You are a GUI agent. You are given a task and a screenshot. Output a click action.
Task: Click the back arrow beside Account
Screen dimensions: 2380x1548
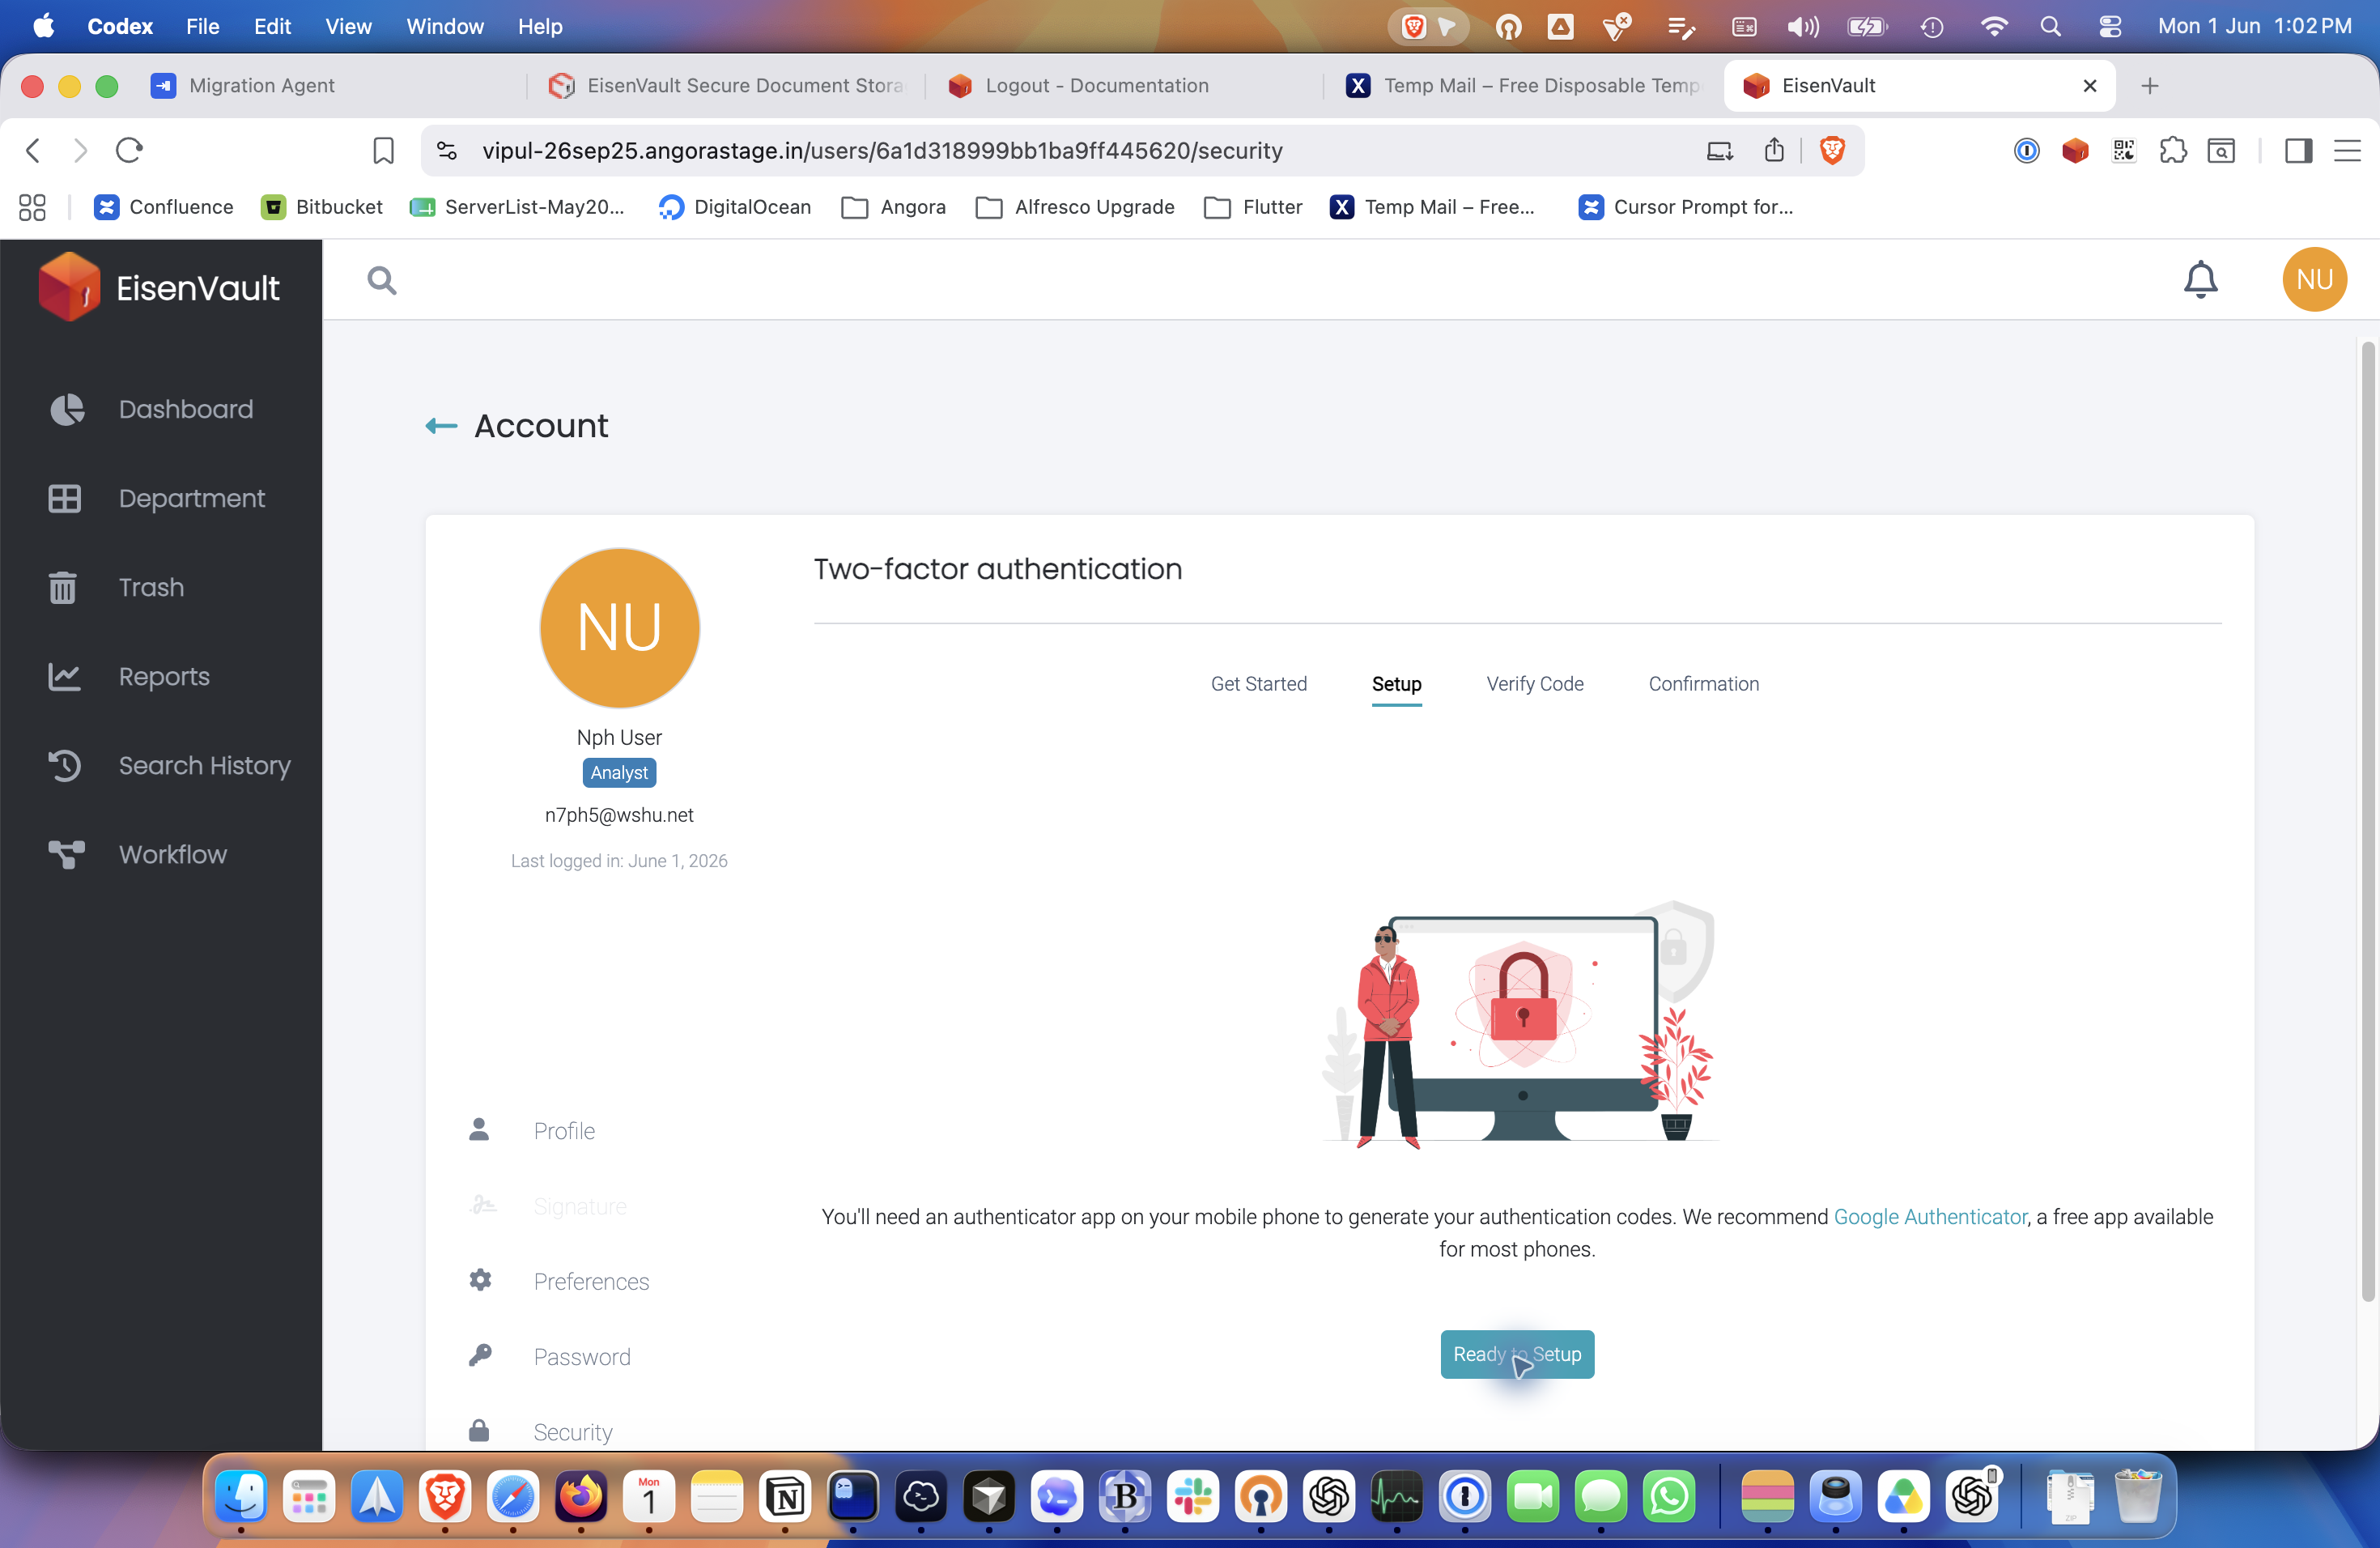441,426
